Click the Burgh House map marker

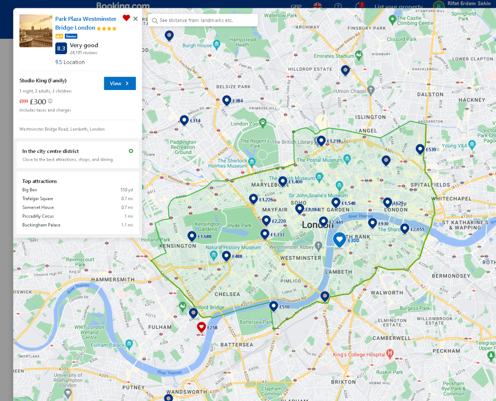(x=217, y=44)
